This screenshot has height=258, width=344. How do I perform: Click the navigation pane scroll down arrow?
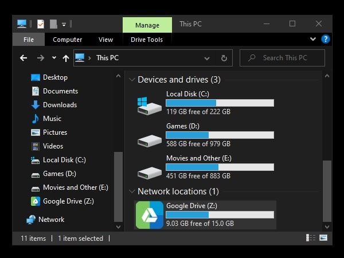[118, 227]
